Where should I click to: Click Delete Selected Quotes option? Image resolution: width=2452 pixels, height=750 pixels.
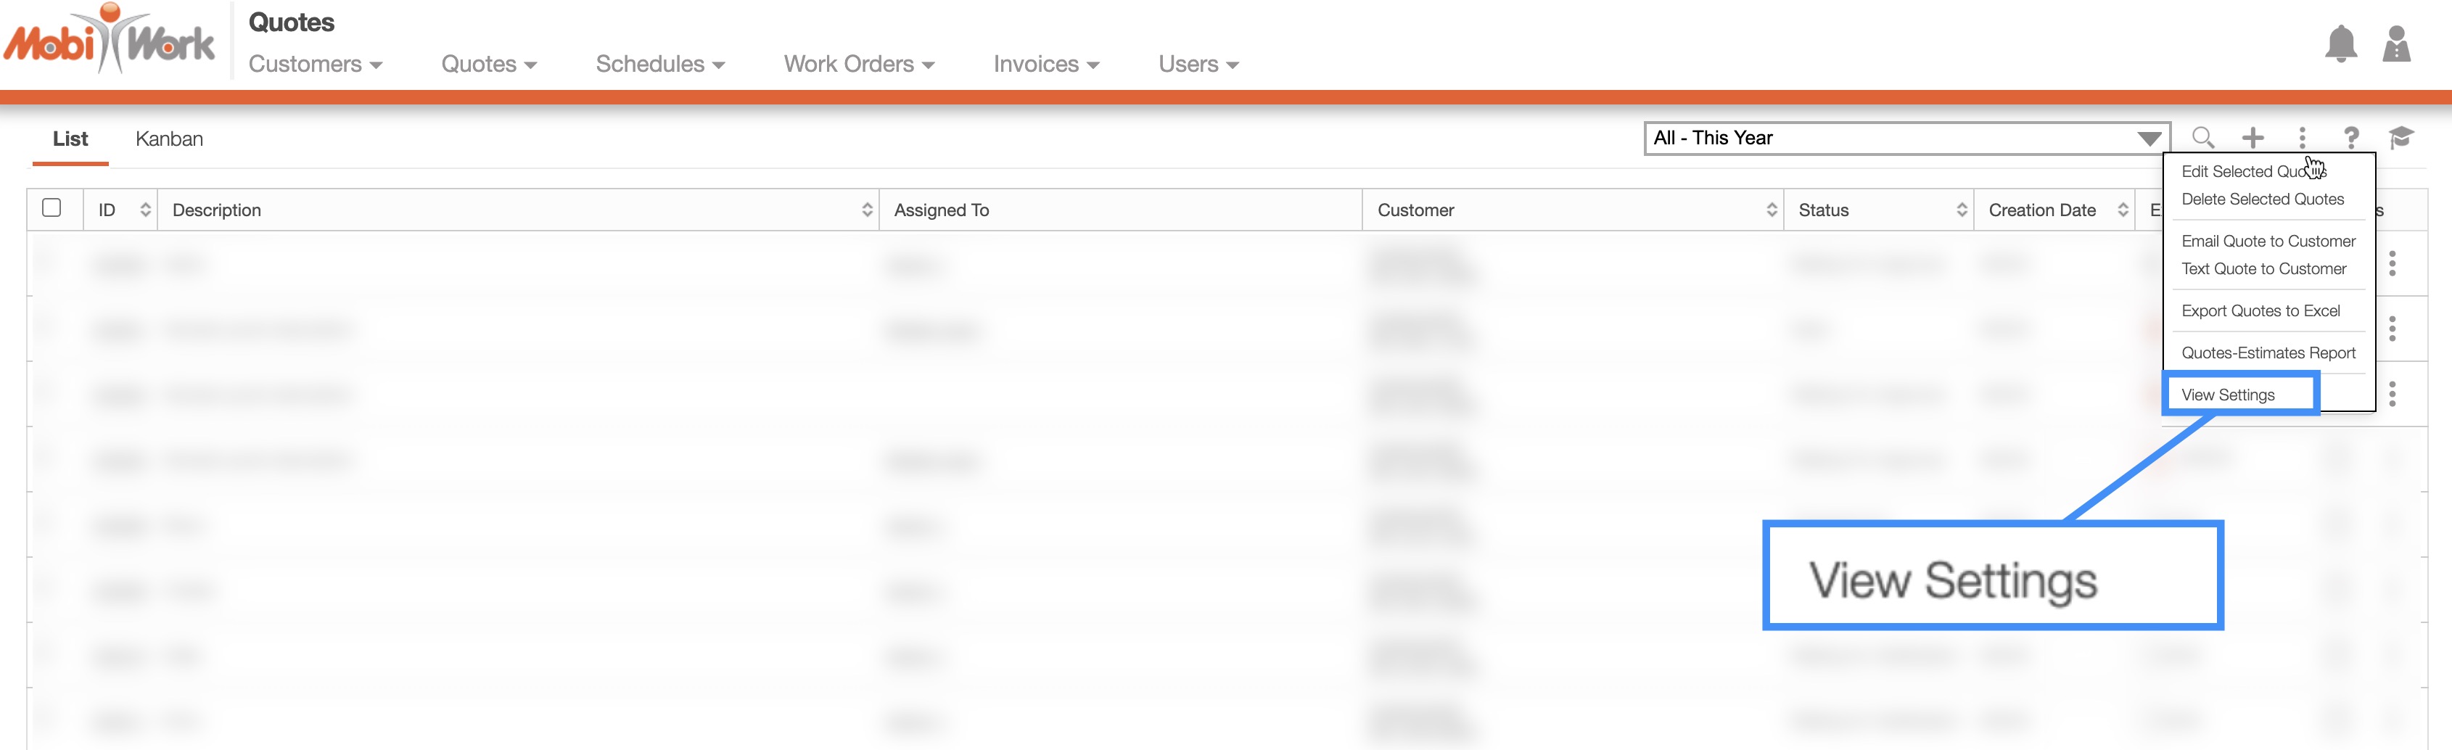[x=2262, y=200]
